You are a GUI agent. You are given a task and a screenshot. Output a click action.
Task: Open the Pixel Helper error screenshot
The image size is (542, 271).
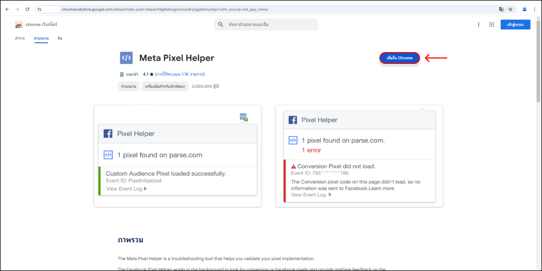pyautogui.click(x=359, y=156)
